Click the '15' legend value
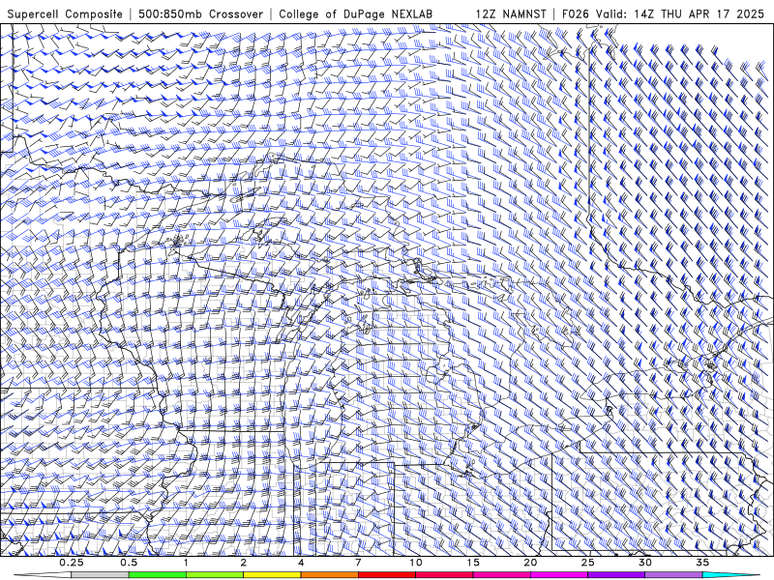The width and height of the screenshot is (774, 580). [473, 563]
